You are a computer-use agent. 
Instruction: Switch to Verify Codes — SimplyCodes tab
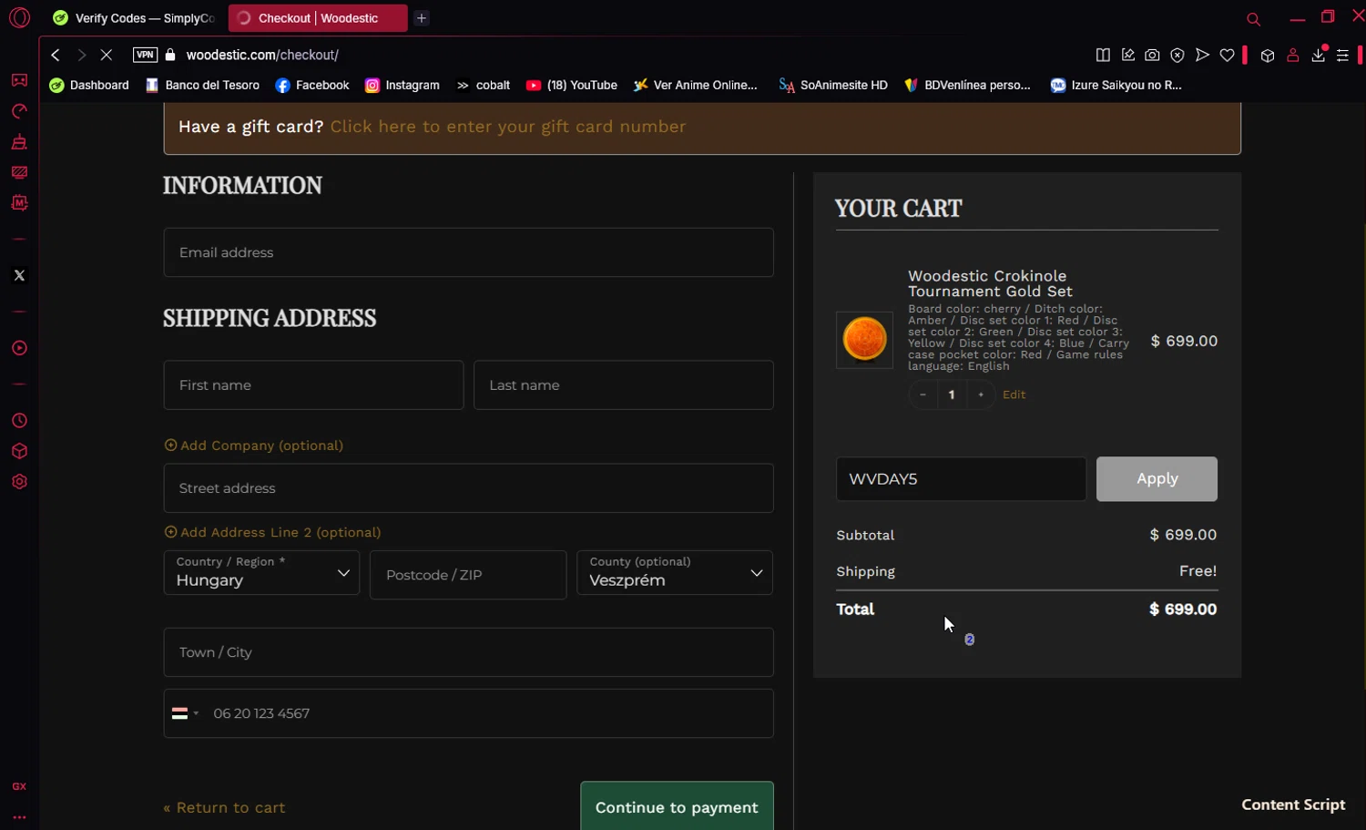[x=134, y=18]
